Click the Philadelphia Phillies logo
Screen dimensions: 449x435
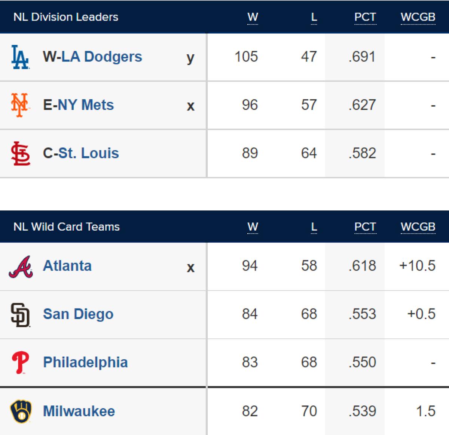(x=20, y=362)
